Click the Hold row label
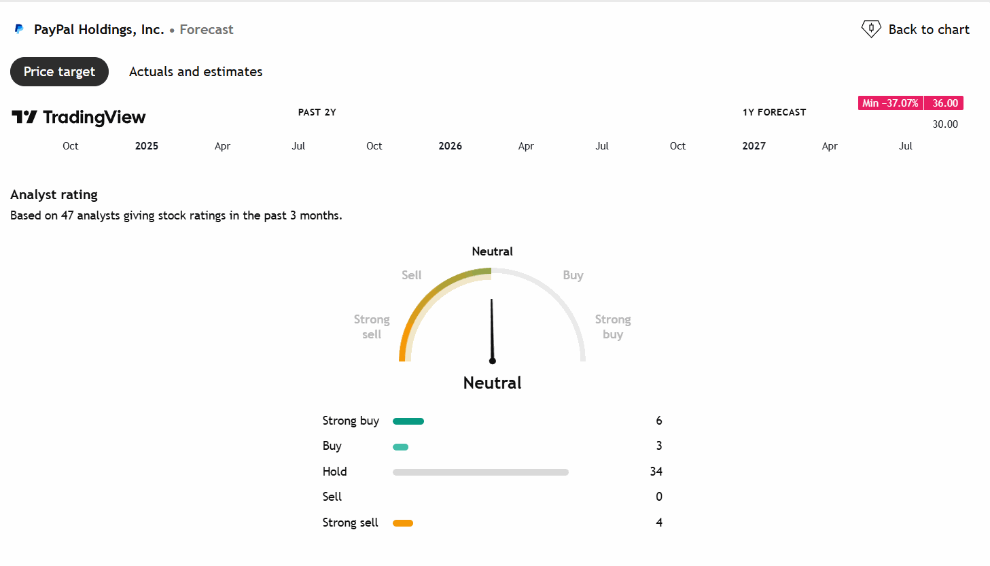990x566 pixels. click(334, 472)
